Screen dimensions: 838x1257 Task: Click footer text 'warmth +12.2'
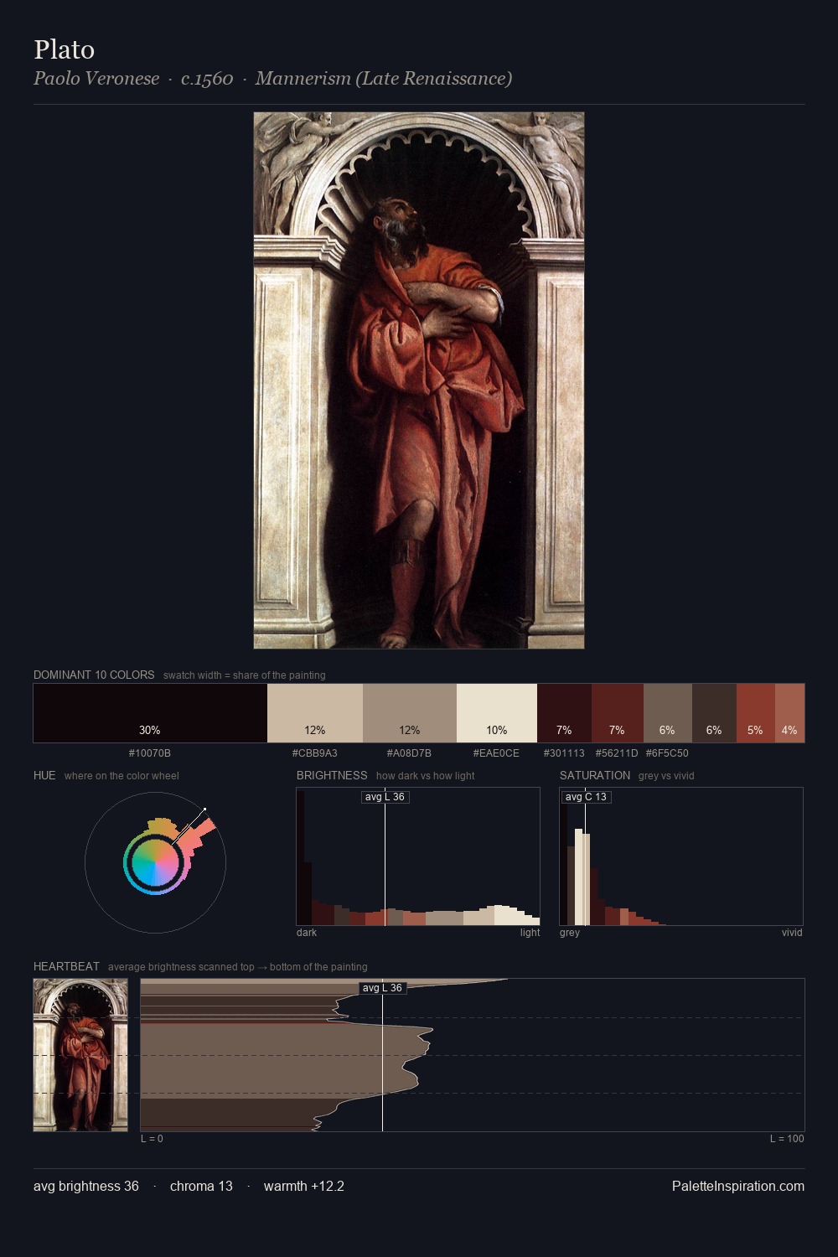pyautogui.click(x=304, y=1186)
